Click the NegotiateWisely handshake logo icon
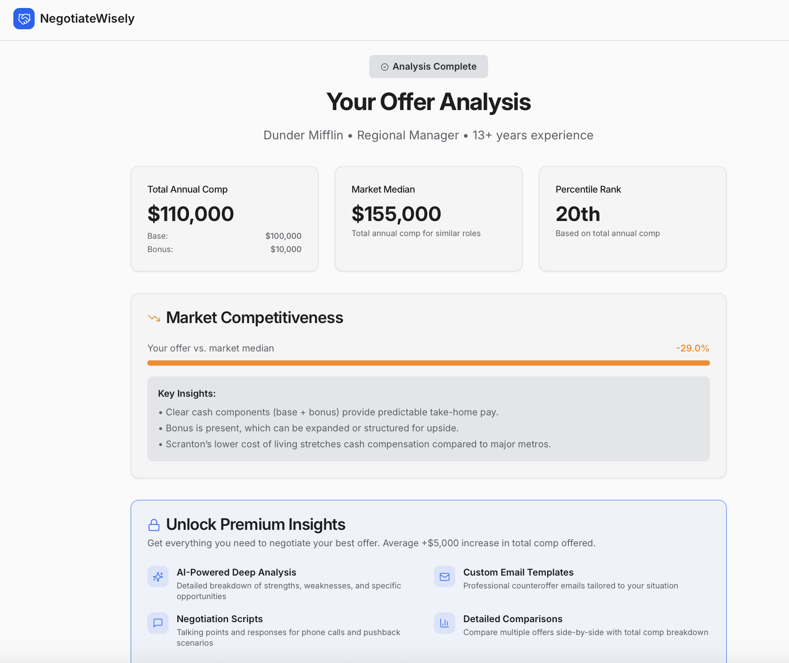 24,19
